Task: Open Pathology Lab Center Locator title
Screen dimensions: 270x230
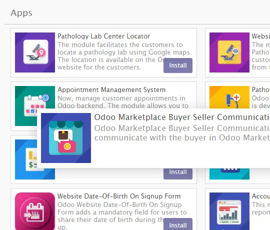Action: 103,36
